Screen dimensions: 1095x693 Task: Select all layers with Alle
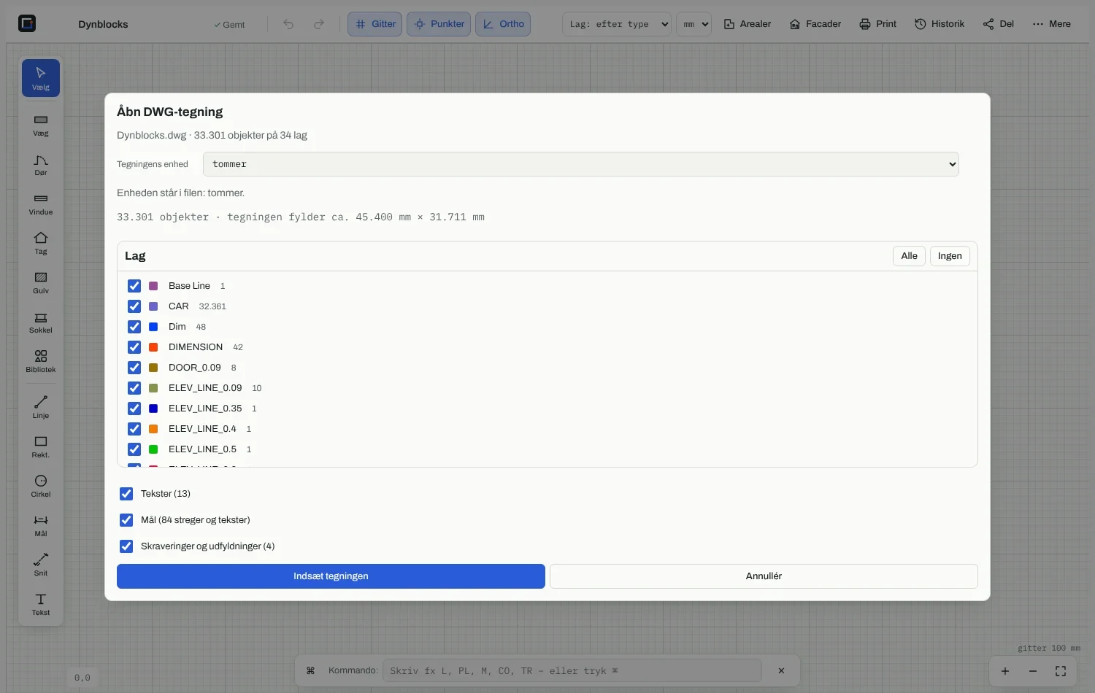point(909,256)
